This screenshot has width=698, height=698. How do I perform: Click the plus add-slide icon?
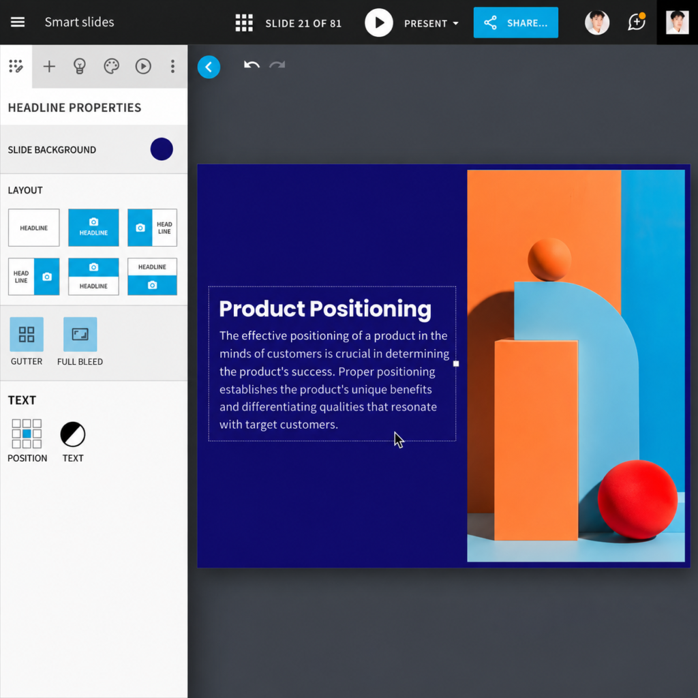pos(49,66)
